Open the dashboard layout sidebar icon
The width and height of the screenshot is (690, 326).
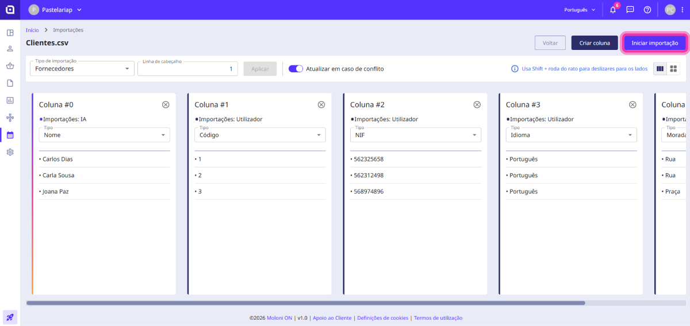tap(10, 33)
